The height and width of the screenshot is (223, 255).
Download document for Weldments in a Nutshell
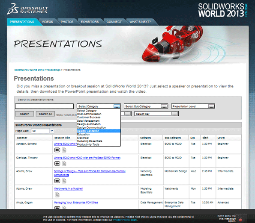tap(57, 195)
